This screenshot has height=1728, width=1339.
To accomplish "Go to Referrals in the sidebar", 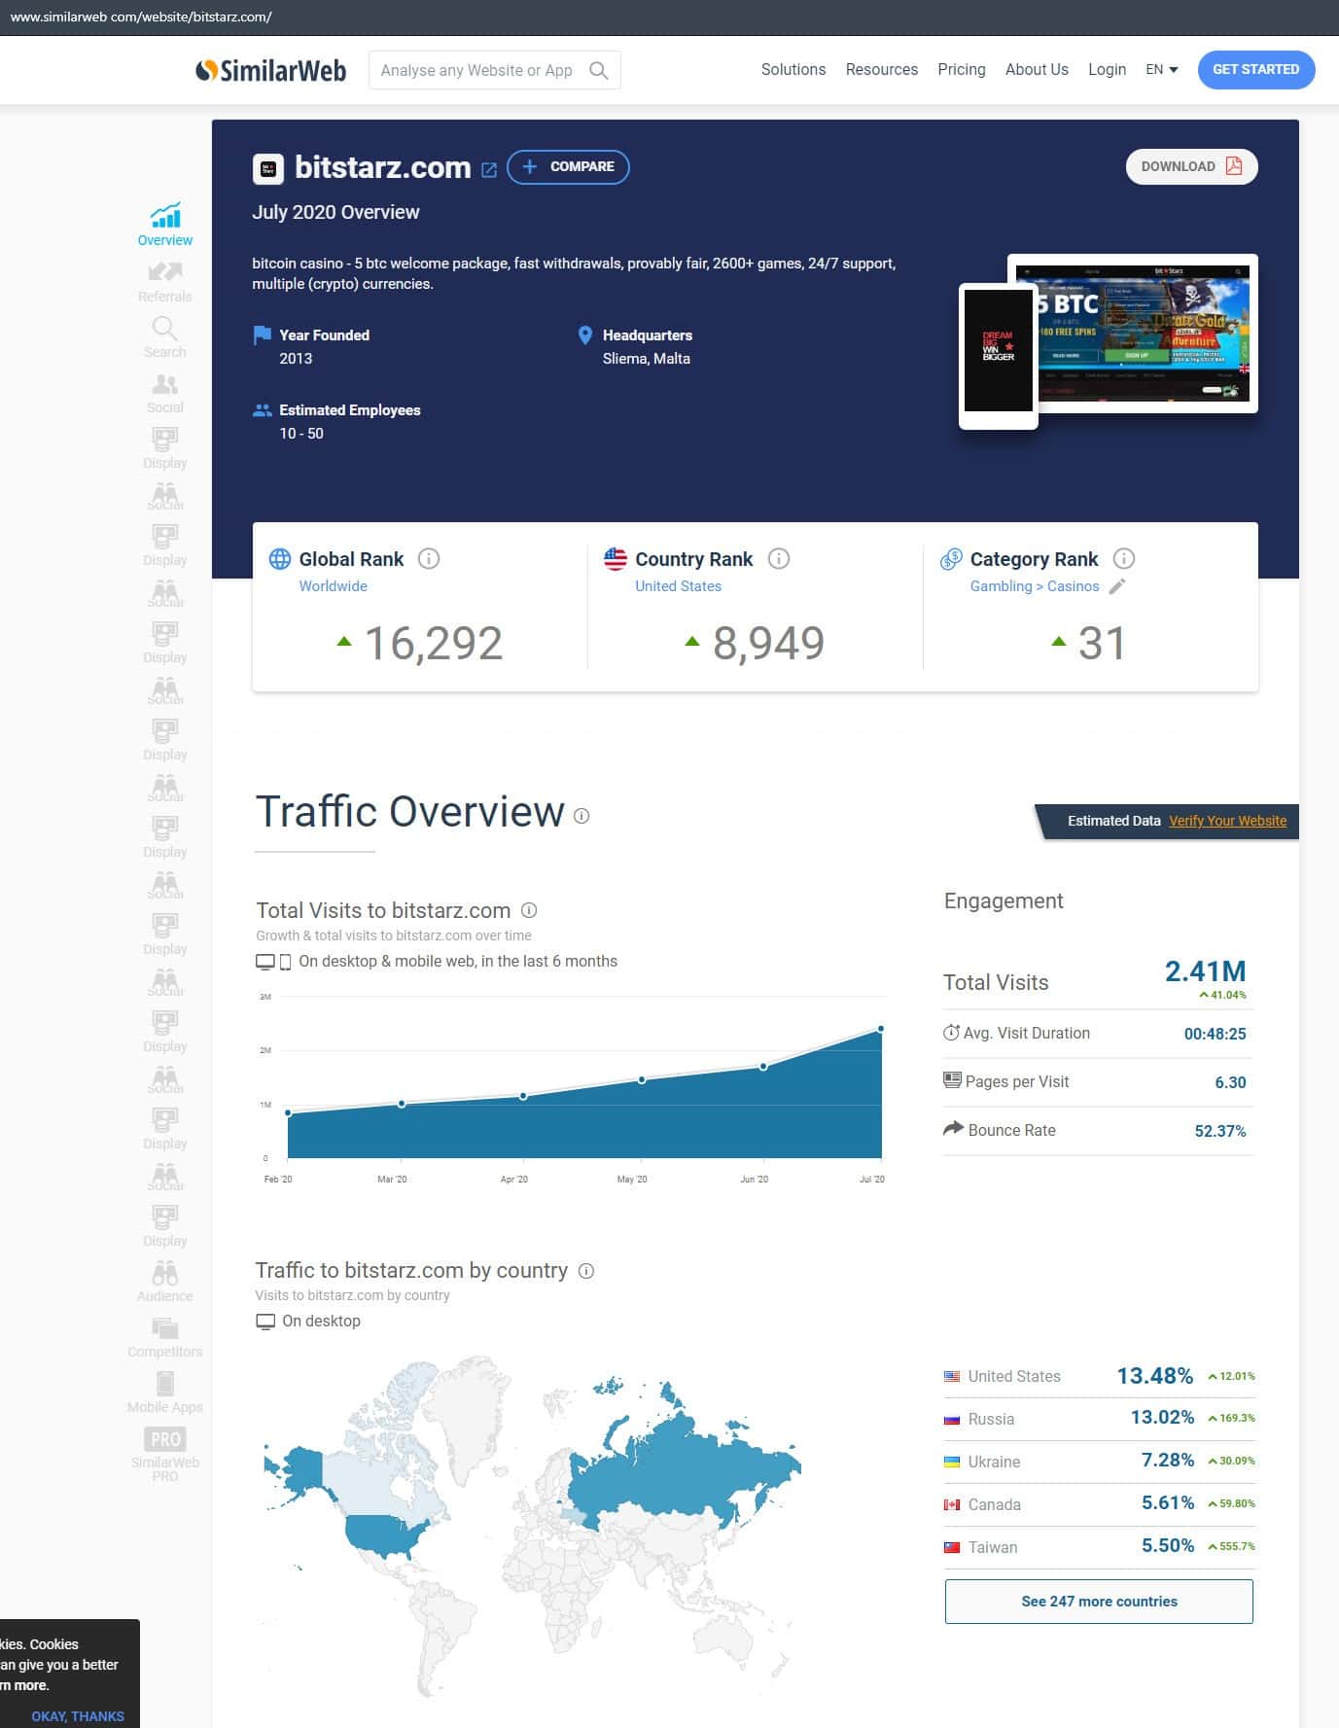I will coord(165,282).
